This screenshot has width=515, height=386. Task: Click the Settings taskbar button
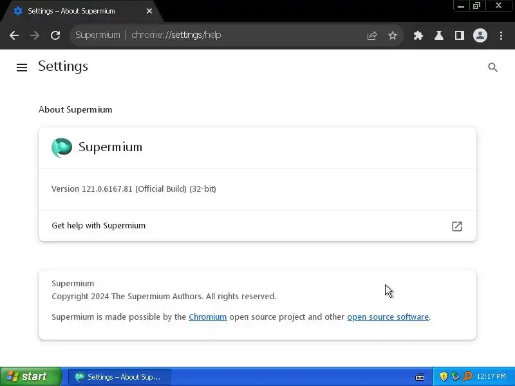tap(120, 377)
